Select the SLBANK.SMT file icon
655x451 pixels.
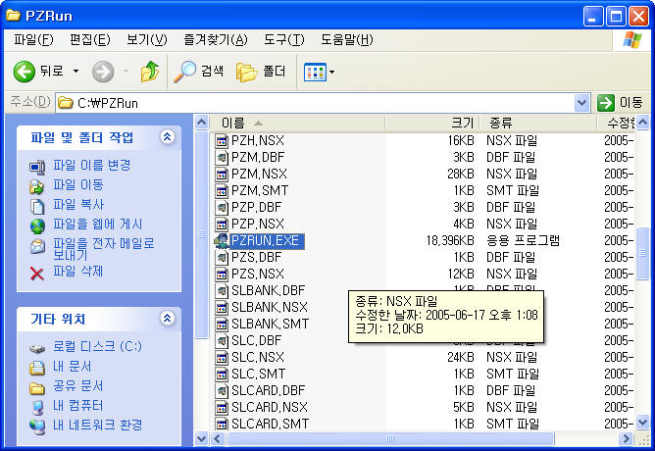click(x=222, y=325)
